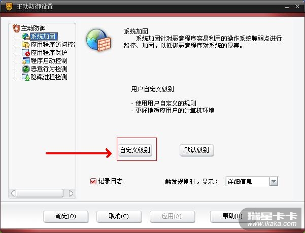Screen dimensions: 305x233
Task: Click the tree panel left scroll arrow
Action: coord(13,193)
